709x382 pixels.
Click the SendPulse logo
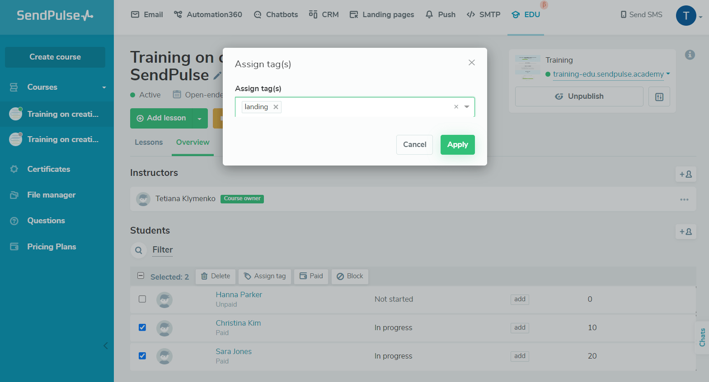pos(55,15)
